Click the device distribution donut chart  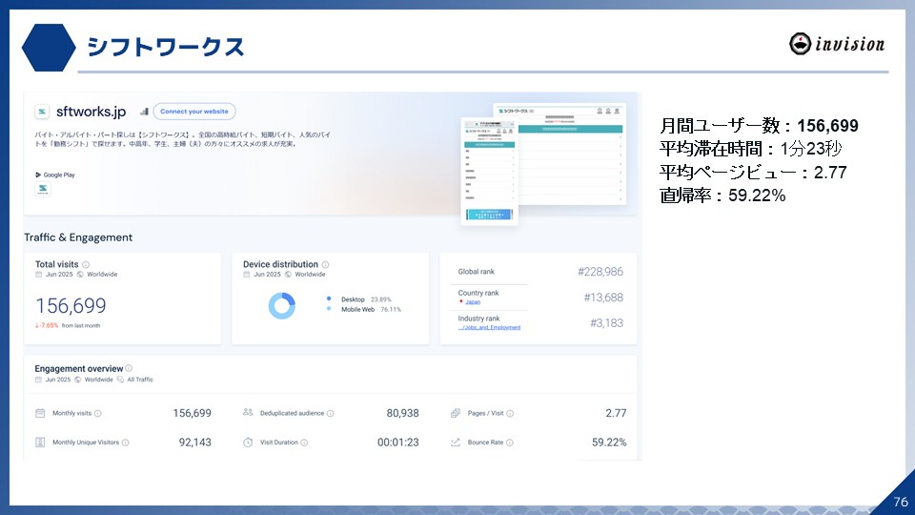(x=282, y=305)
